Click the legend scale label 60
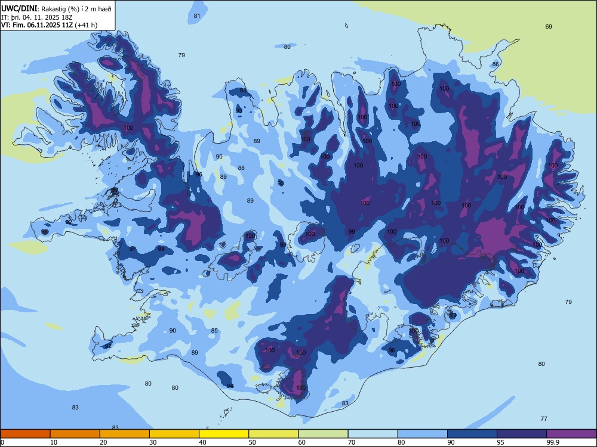The height and width of the screenshot is (447, 597). pos(302,442)
